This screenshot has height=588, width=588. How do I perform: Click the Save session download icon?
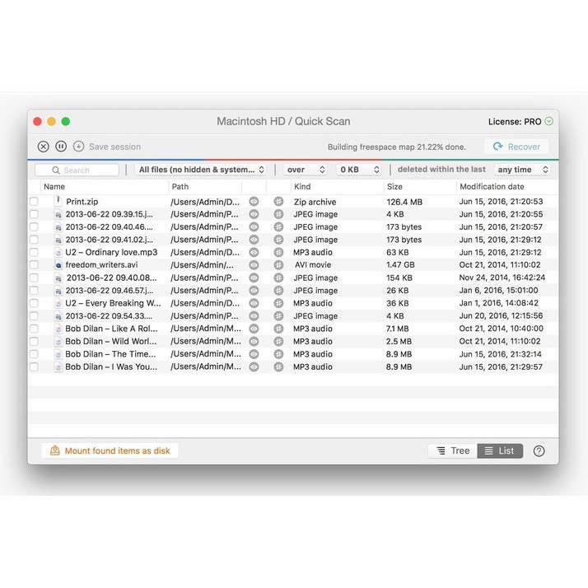point(78,147)
